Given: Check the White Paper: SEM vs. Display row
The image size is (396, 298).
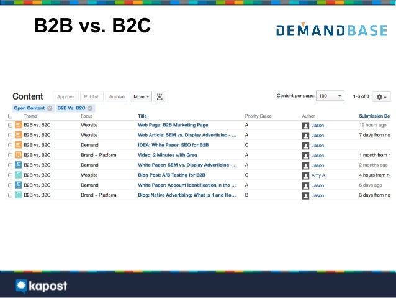Looking at the screenshot, I should tap(10, 165).
